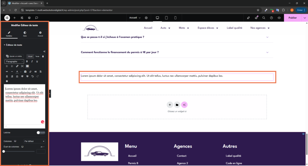Open the Avancé tab
The width and height of the screenshot is (308, 166).
[x=40, y=34]
